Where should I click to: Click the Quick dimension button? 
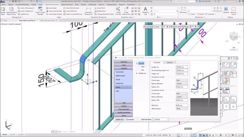201,14
